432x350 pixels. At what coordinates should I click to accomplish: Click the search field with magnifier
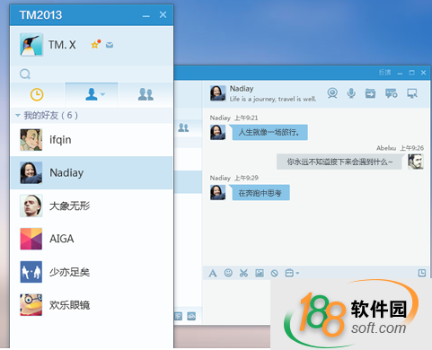92,74
